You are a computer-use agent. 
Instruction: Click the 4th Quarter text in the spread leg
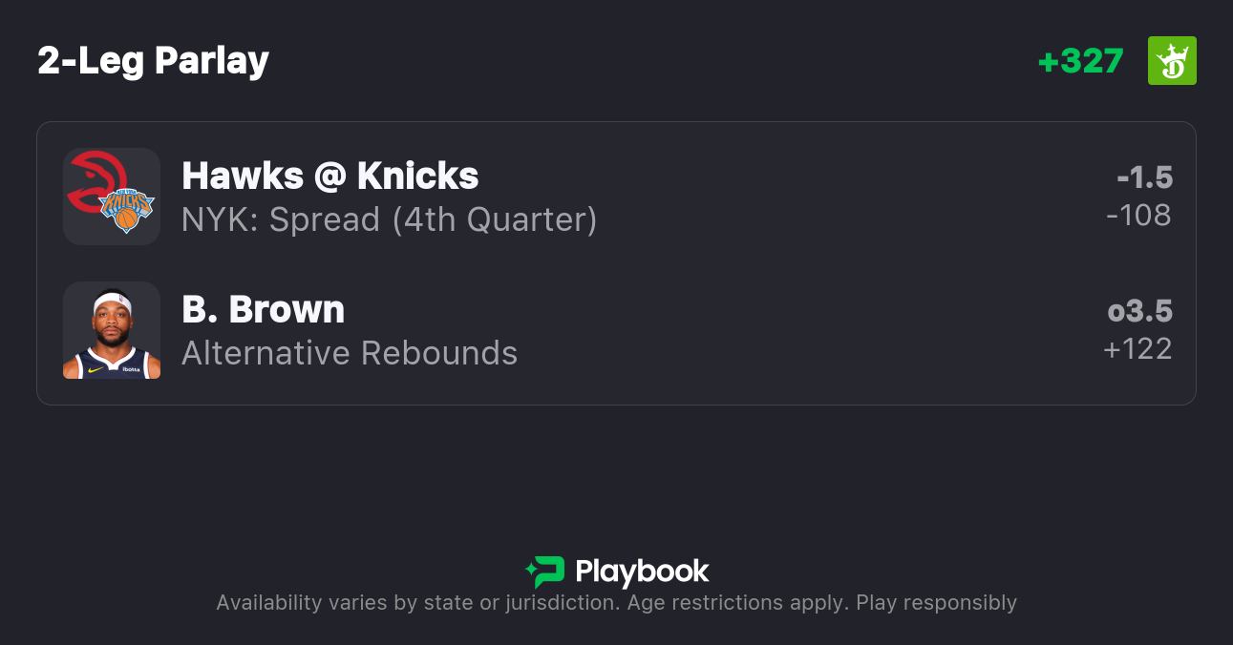[x=494, y=219]
